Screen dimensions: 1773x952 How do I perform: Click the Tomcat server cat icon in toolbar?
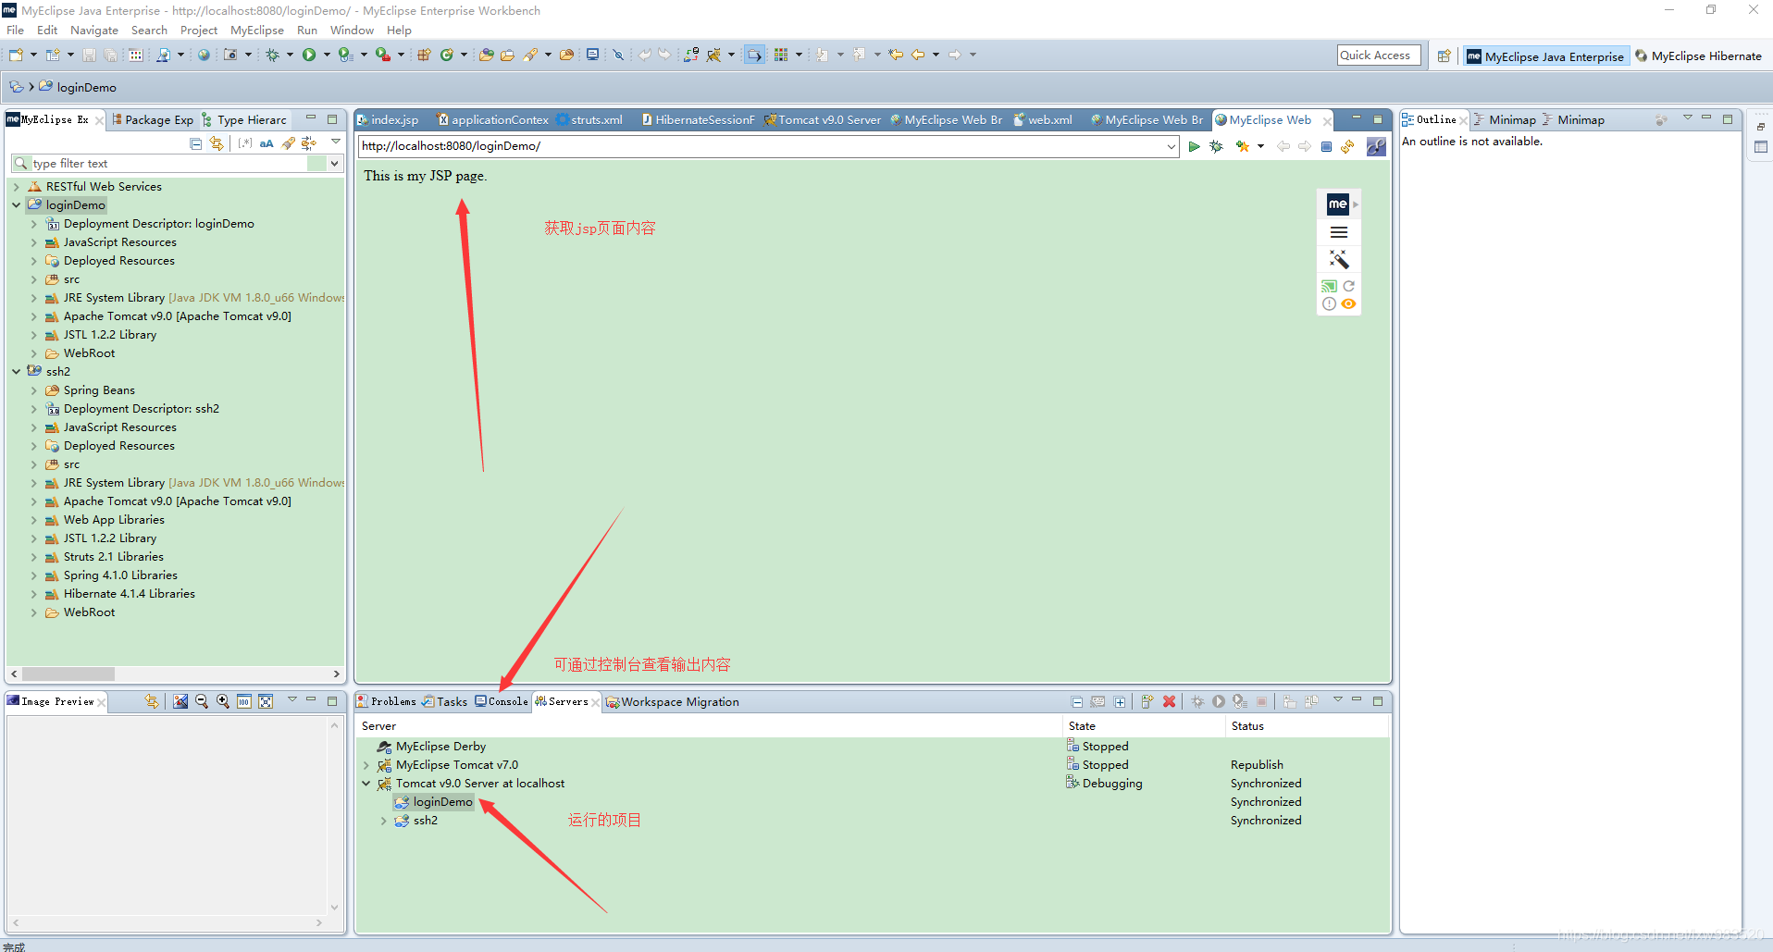(713, 56)
